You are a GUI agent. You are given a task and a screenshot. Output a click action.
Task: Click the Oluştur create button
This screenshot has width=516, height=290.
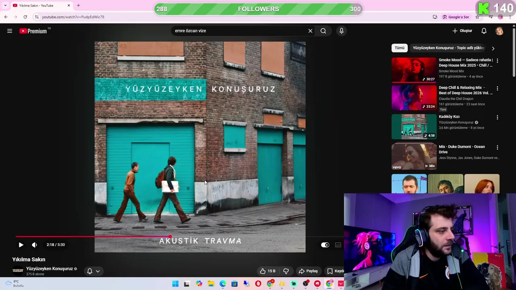[x=462, y=31]
